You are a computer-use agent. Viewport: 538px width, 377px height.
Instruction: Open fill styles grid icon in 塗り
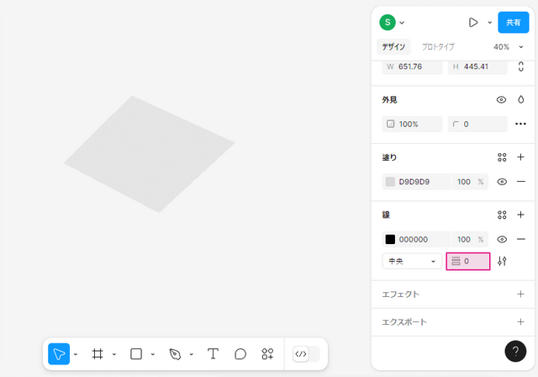point(502,157)
